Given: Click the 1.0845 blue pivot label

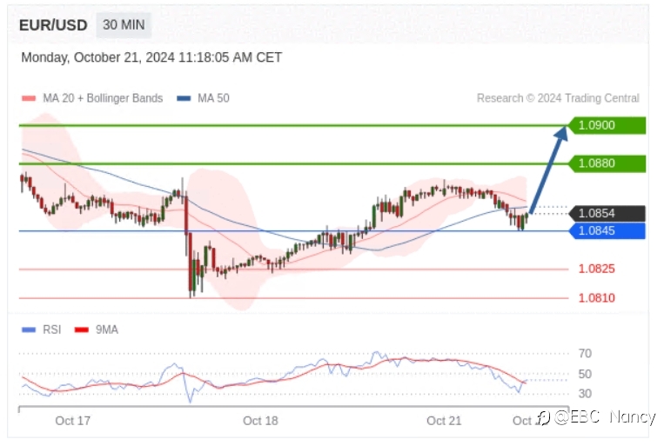Looking at the screenshot, I should (x=607, y=230).
